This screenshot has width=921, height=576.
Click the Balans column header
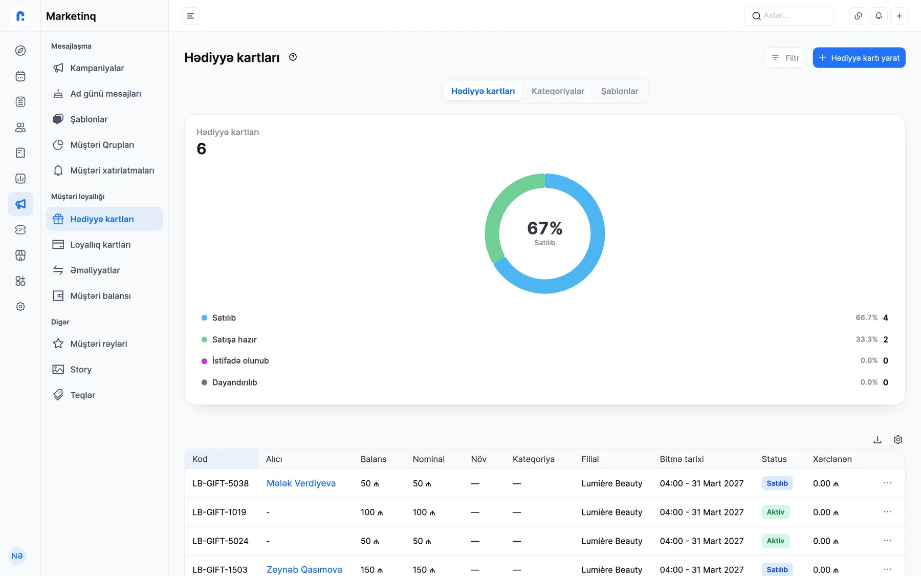[x=374, y=459]
